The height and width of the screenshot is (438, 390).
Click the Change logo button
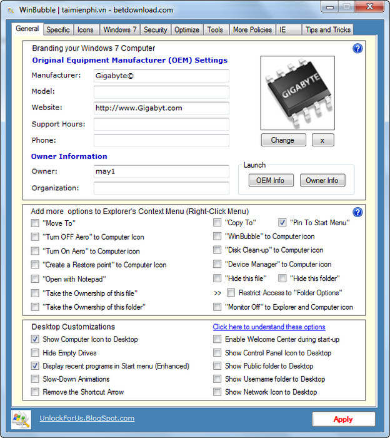point(282,140)
